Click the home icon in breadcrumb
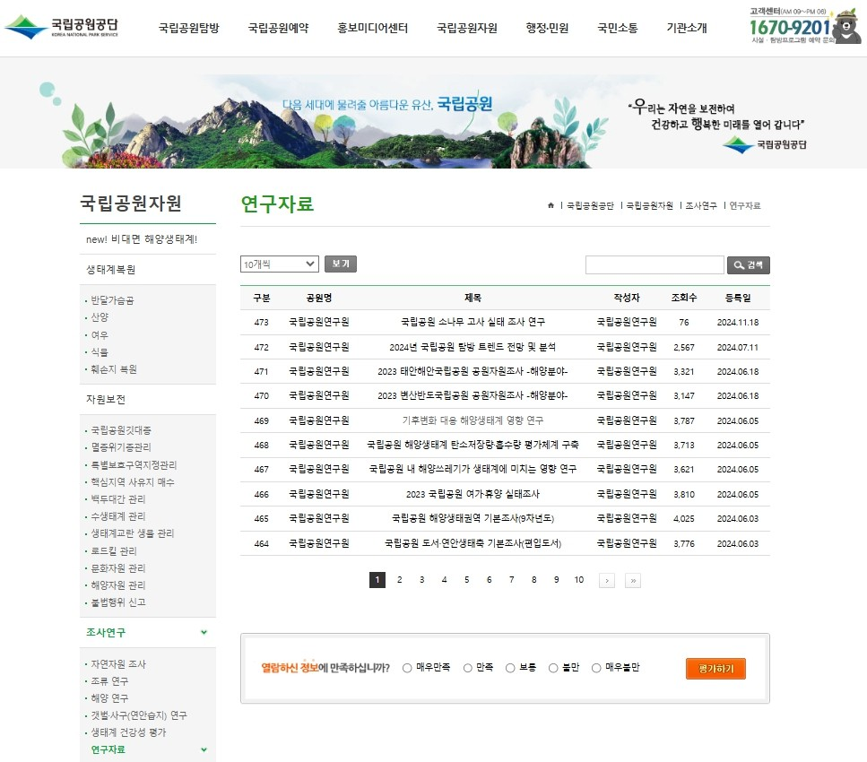 point(551,205)
